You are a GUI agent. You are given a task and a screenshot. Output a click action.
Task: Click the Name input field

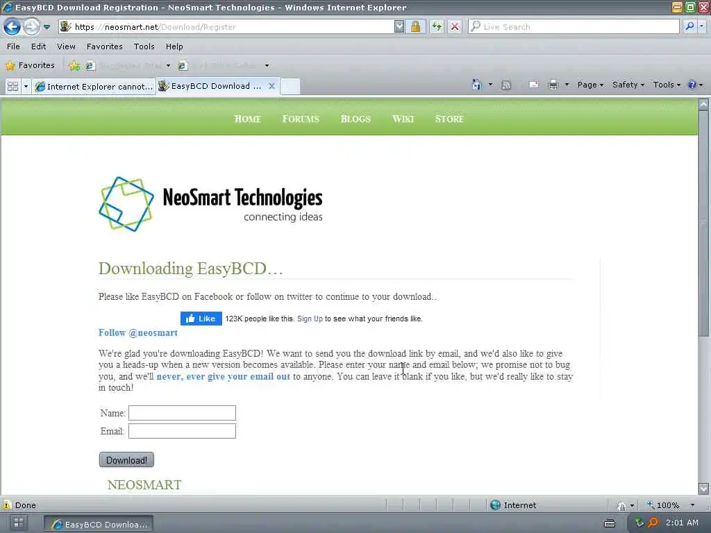click(x=182, y=413)
